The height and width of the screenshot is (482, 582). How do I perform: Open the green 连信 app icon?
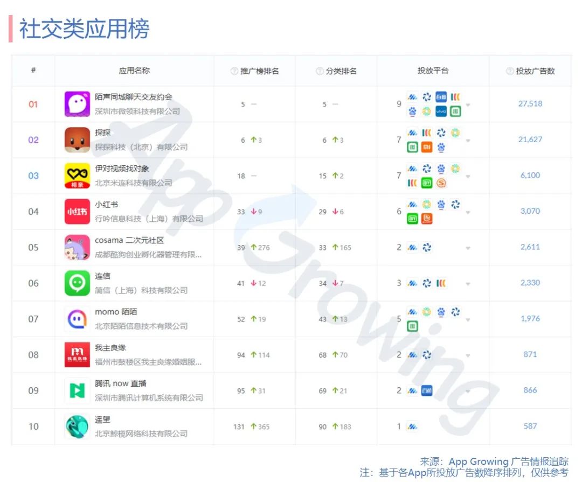coord(77,283)
